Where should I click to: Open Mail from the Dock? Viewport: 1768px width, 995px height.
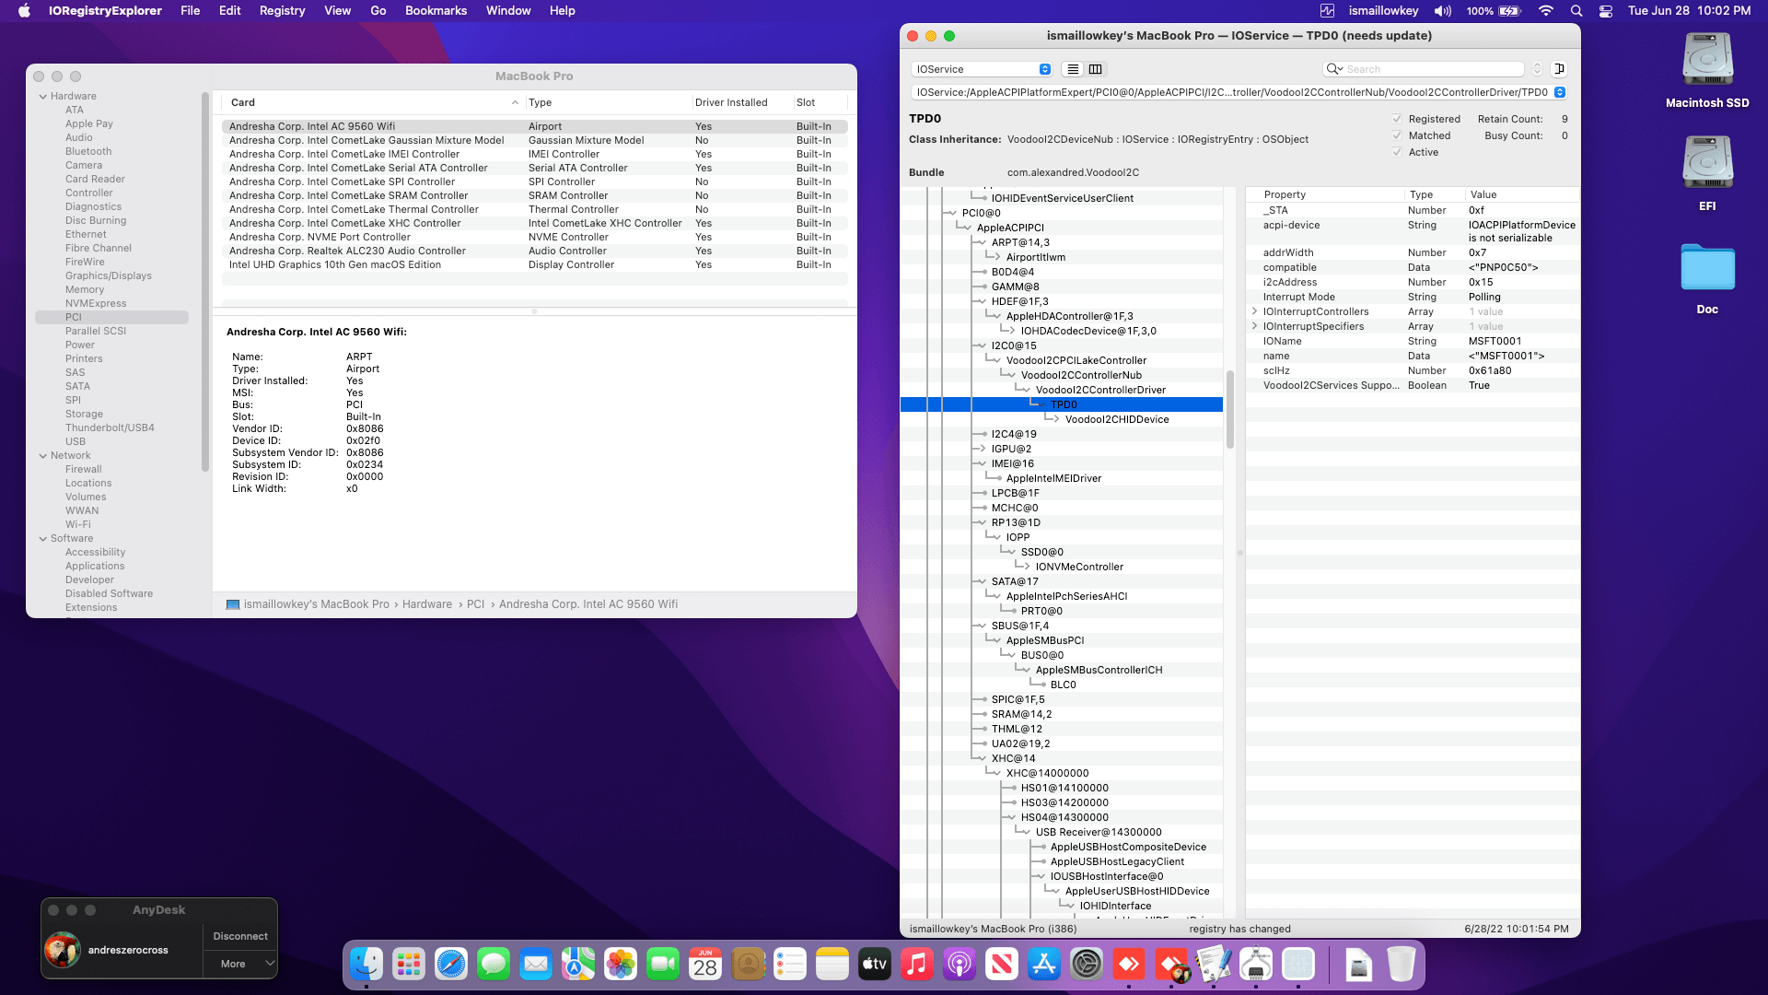pyautogui.click(x=536, y=965)
